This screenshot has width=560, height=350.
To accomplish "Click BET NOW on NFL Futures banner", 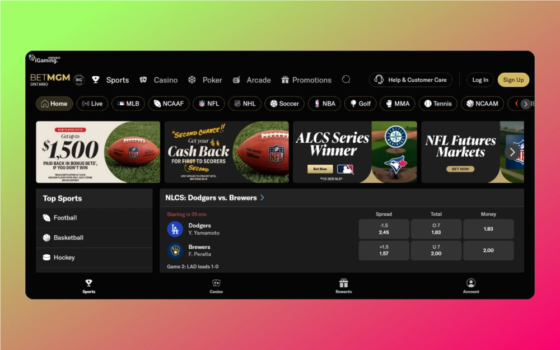I will click(x=460, y=169).
